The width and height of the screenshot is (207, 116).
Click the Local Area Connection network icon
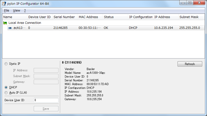pyautogui.click(x=5, y=23)
